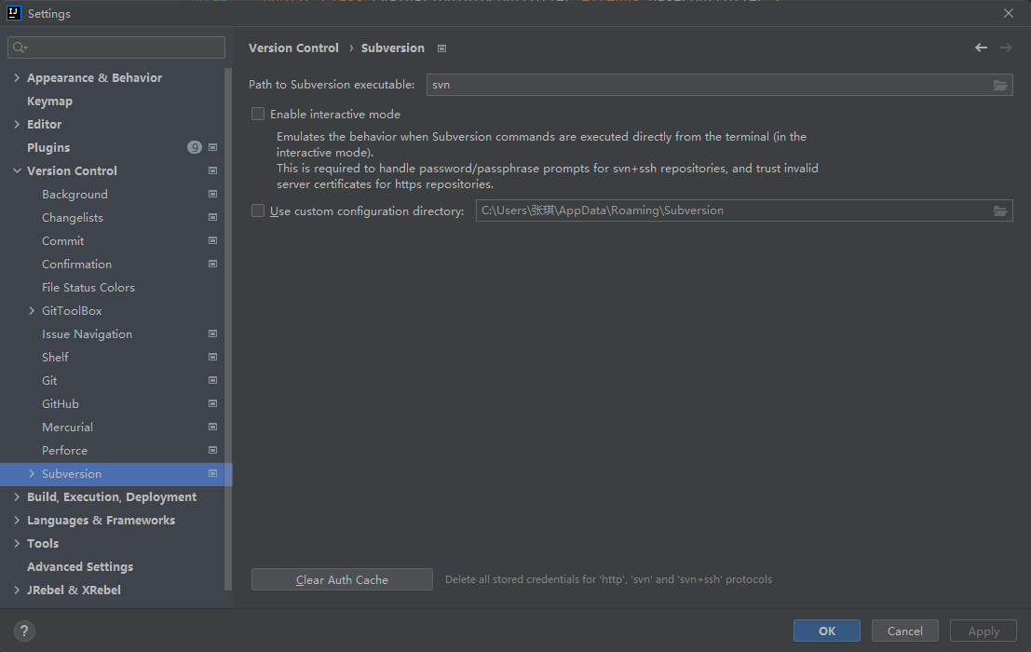Select GitHub in the tree
Image resolution: width=1031 pixels, height=652 pixels.
[61, 403]
